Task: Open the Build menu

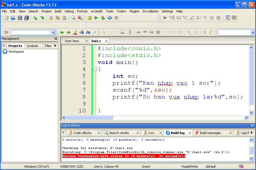Action: coord(58,11)
